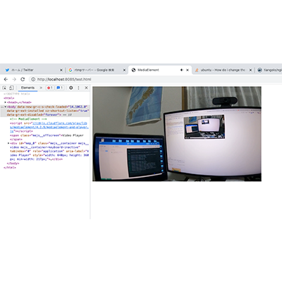The width and height of the screenshot is (282, 282).
Task: Close the DevTools panel
Action: click(86, 87)
